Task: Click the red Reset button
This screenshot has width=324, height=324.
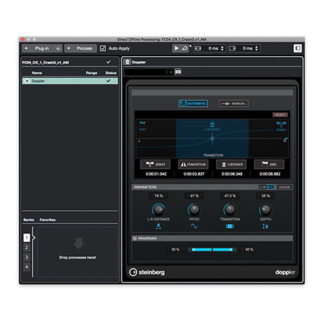Action: tap(280, 114)
